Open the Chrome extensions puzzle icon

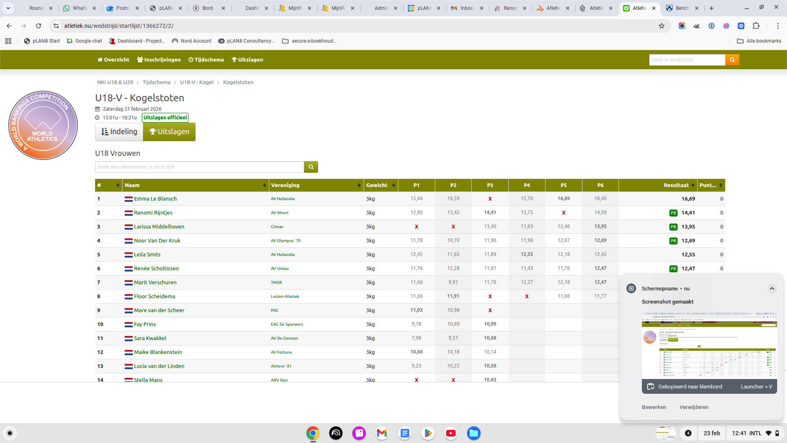pos(756,26)
